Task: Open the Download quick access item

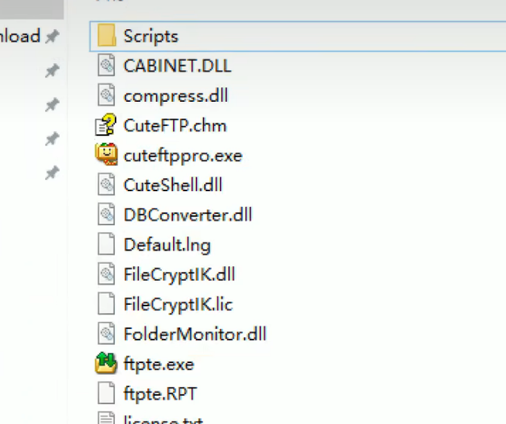Action: 20,36
